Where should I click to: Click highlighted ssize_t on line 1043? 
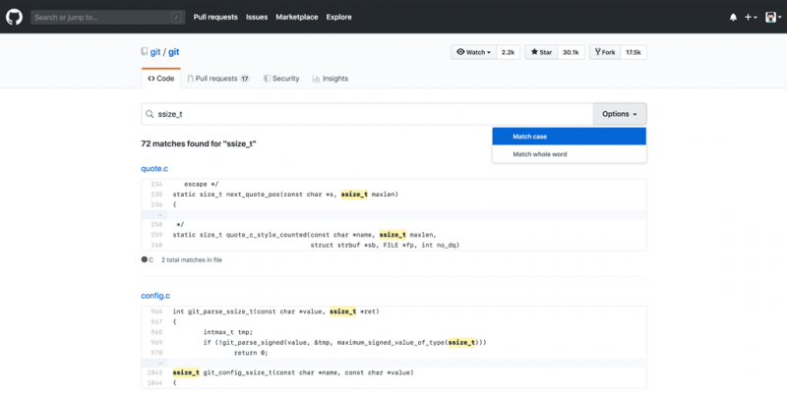point(186,373)
